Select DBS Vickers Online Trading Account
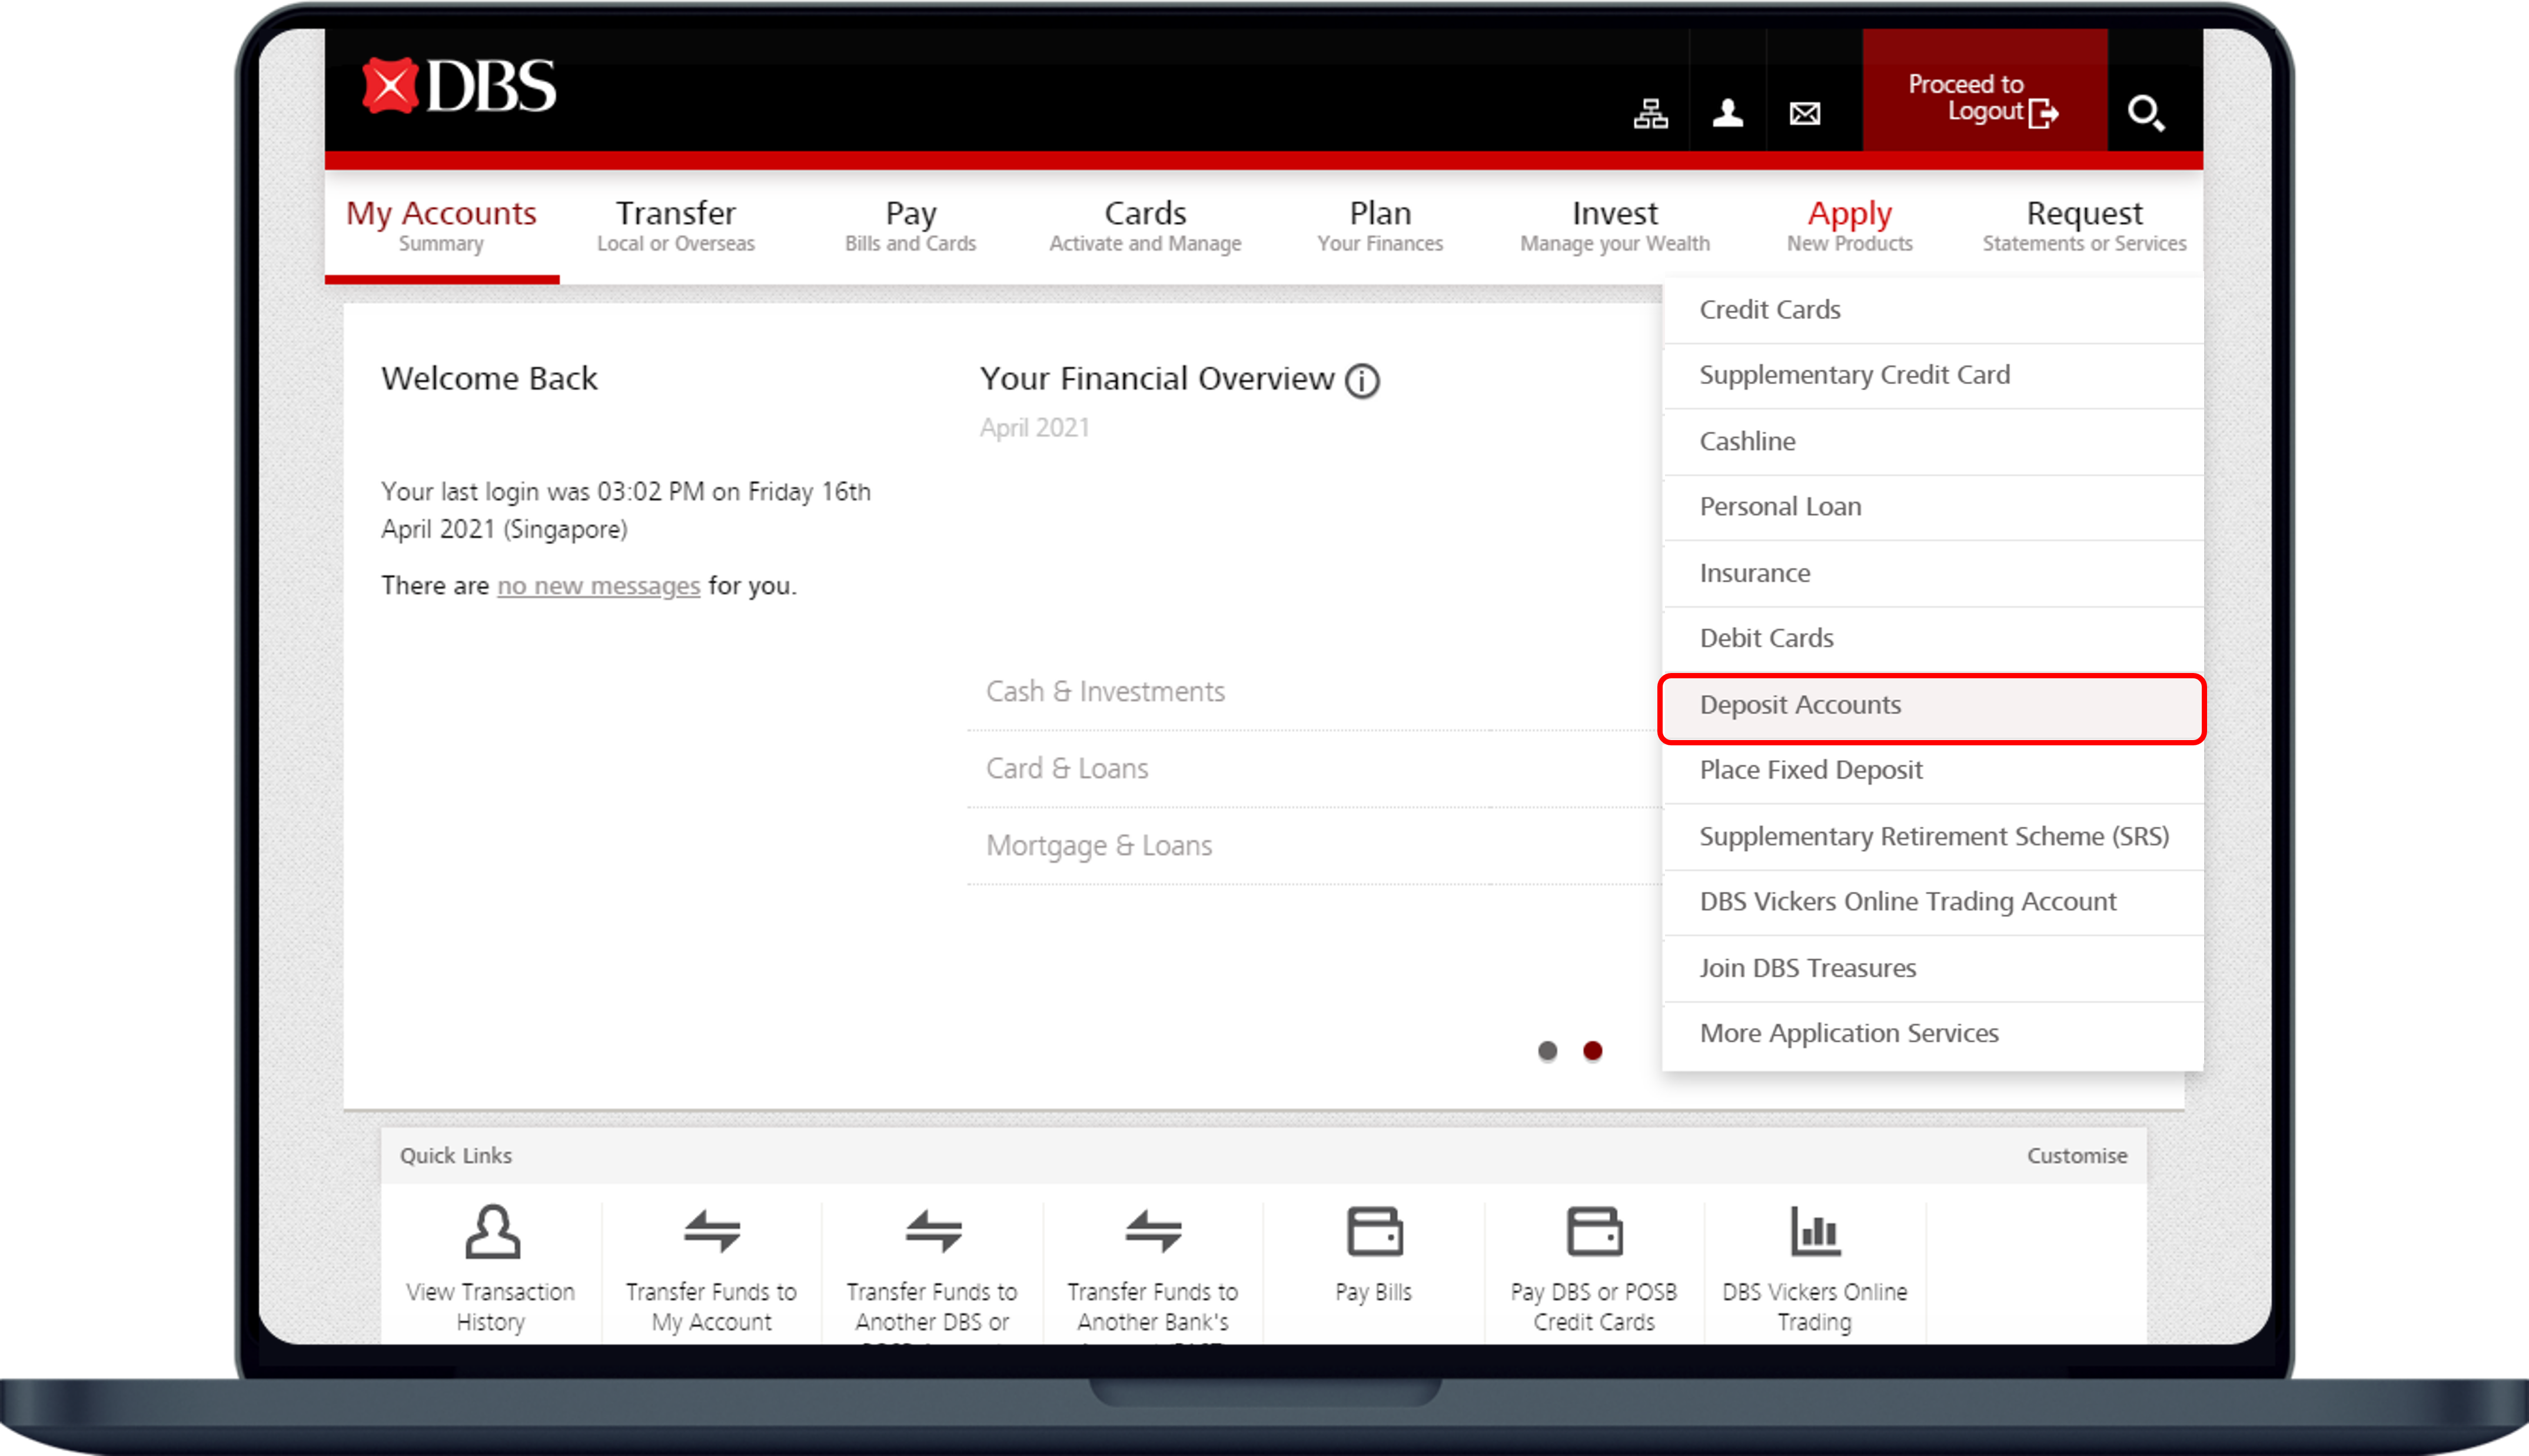 pyautogui.click(x=1933, y=902)
